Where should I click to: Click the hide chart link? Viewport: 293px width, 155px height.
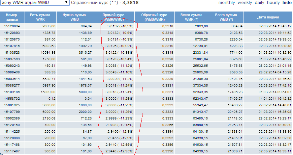tap(287, 3)
